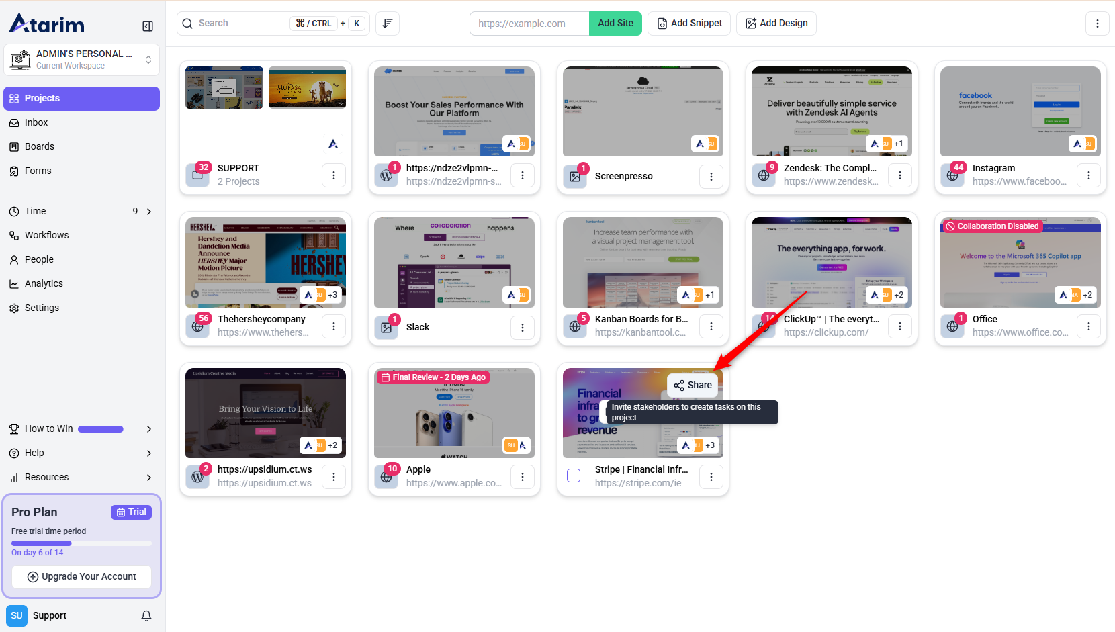Open Analytics in the sidebar
The width and height of the screenshot is (1115, 632).
81,283
